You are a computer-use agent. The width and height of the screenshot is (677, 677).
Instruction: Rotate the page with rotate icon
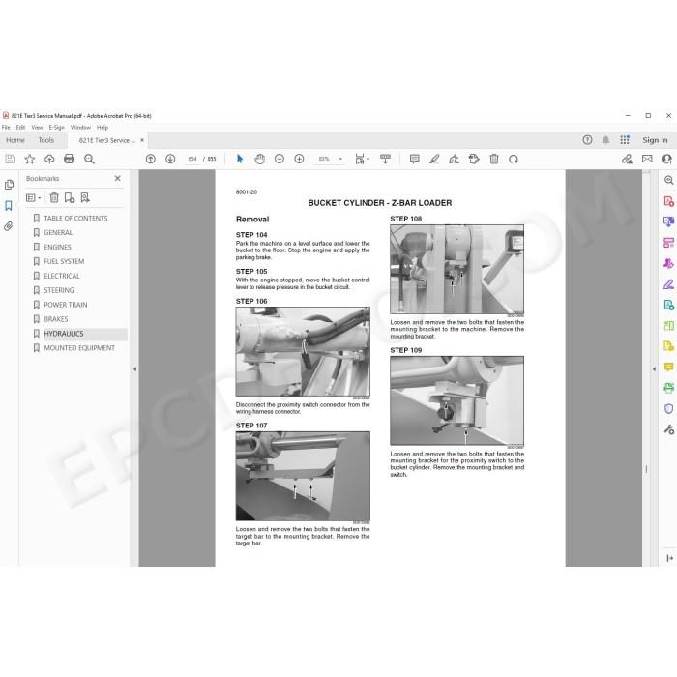point(514,159)
